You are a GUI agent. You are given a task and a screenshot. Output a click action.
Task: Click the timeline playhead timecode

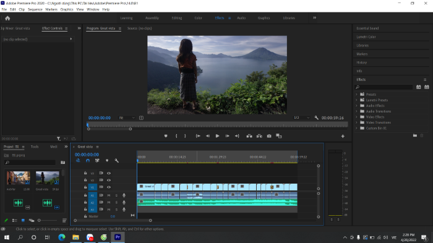click(87, 155)
